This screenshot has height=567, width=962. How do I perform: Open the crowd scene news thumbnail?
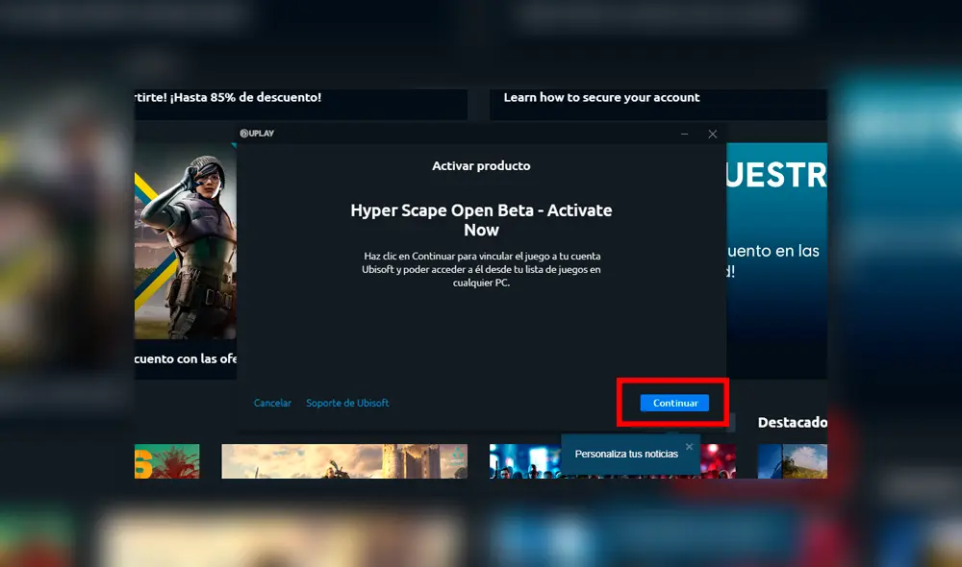[524, 462]
